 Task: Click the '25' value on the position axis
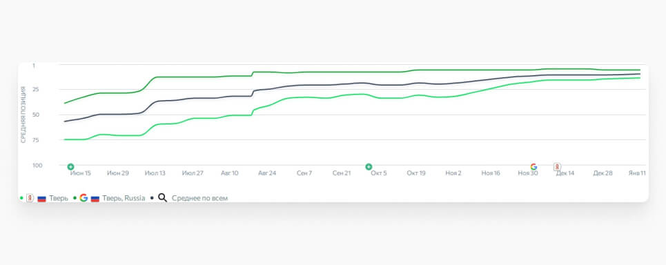(36, 89)
